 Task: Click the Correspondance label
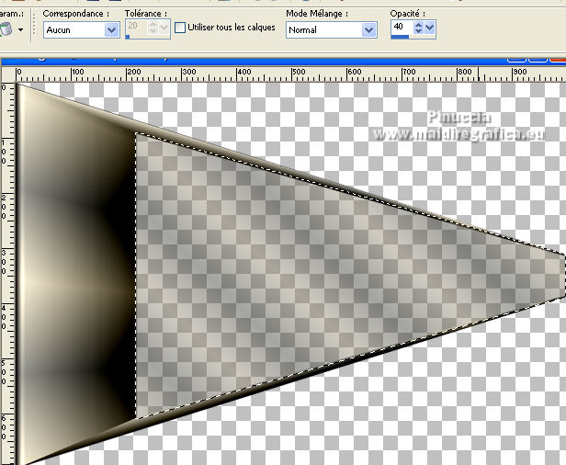tap(75, 14)
